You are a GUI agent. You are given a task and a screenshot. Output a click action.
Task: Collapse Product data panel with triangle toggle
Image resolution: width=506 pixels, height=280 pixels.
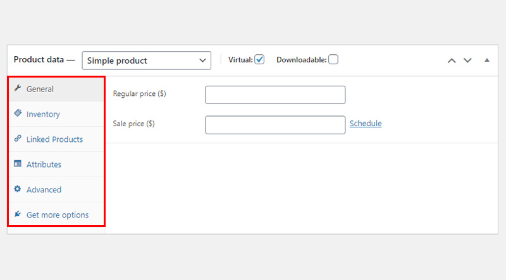pyautogui.click(x=487, y=60)
